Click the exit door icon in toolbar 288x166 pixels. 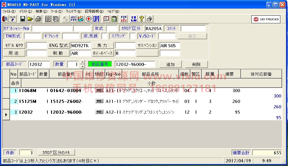click(5, 19)
